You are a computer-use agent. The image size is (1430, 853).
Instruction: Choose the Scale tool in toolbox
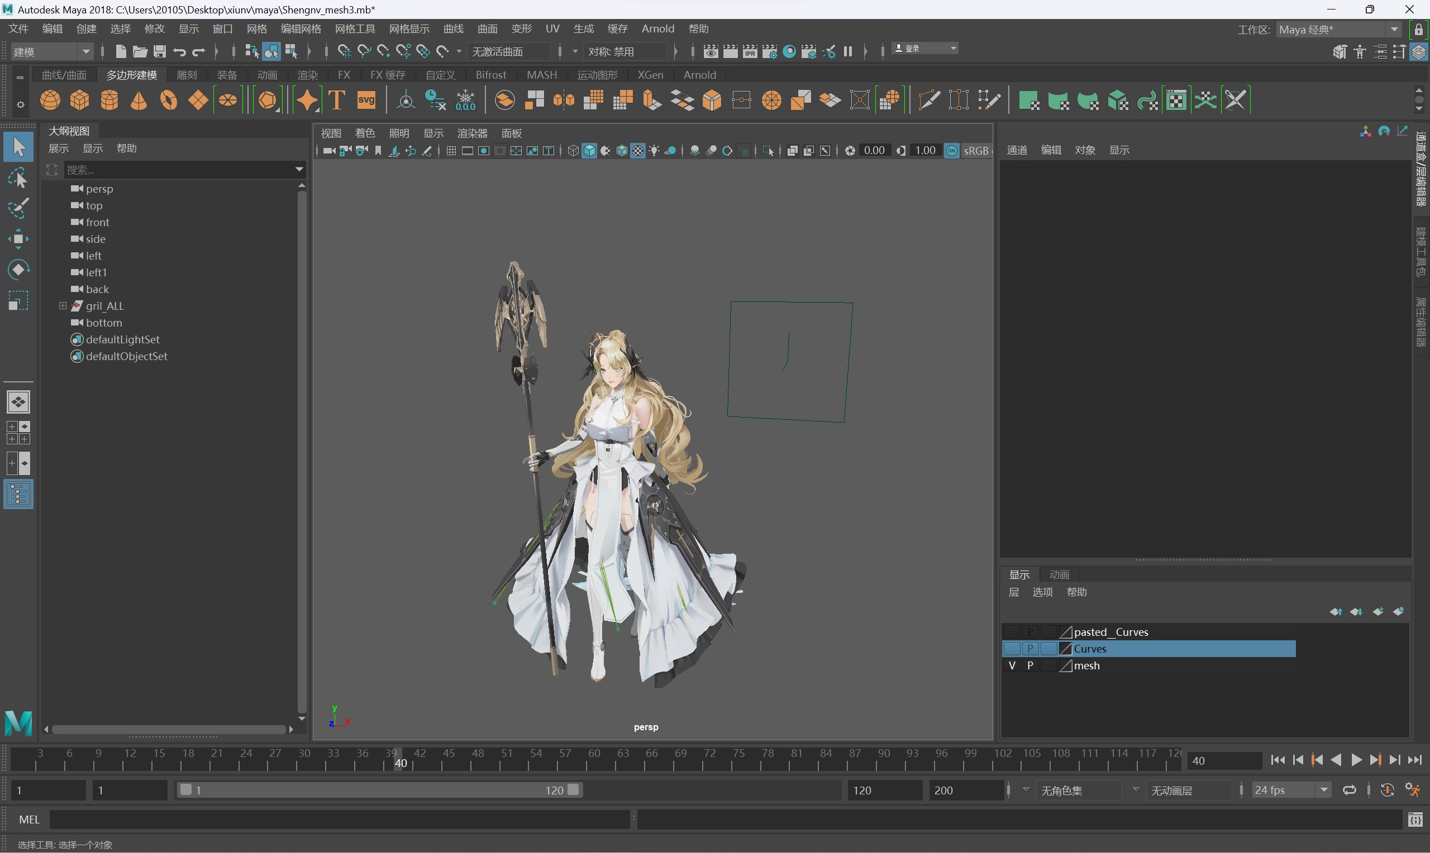coord(18,301)
